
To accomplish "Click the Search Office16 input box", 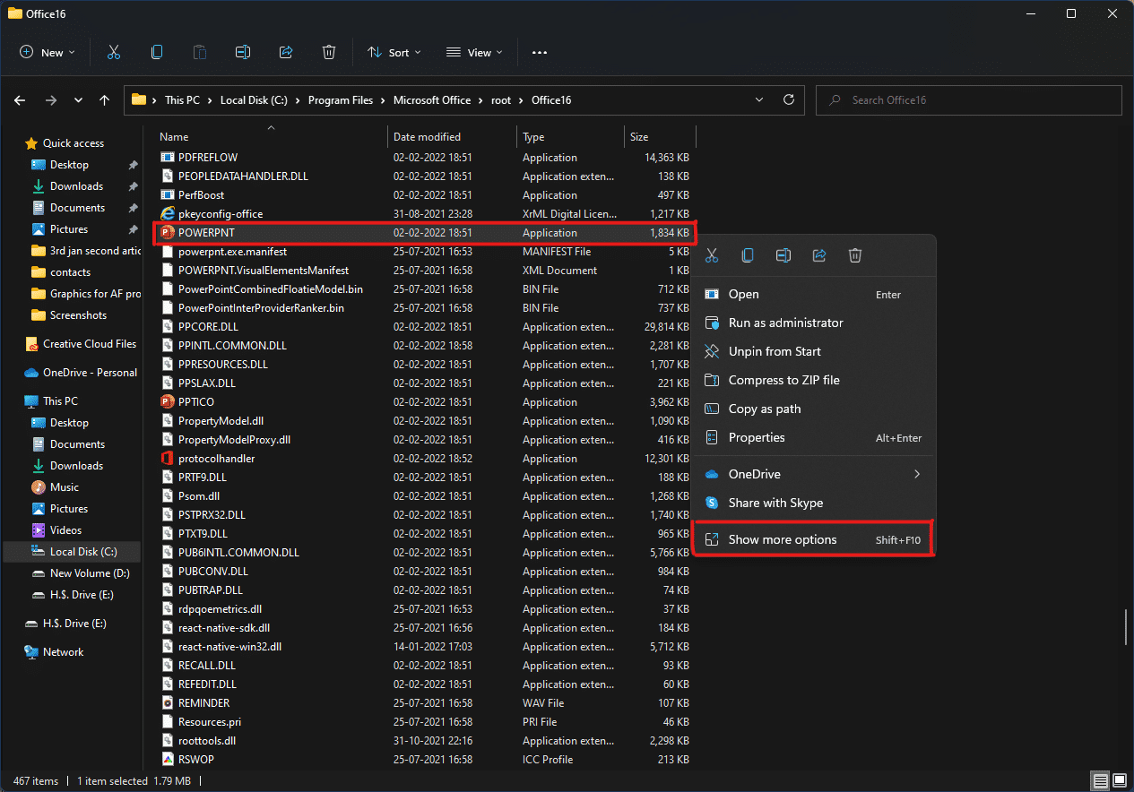I will point(977,100).
